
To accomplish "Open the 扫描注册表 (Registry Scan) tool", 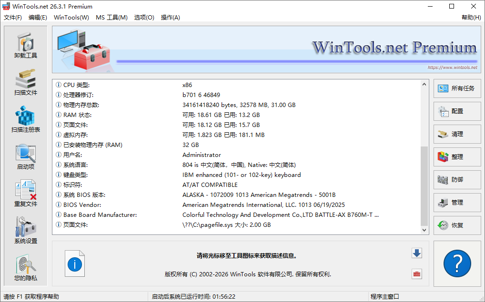I will [x=25, y=119].
